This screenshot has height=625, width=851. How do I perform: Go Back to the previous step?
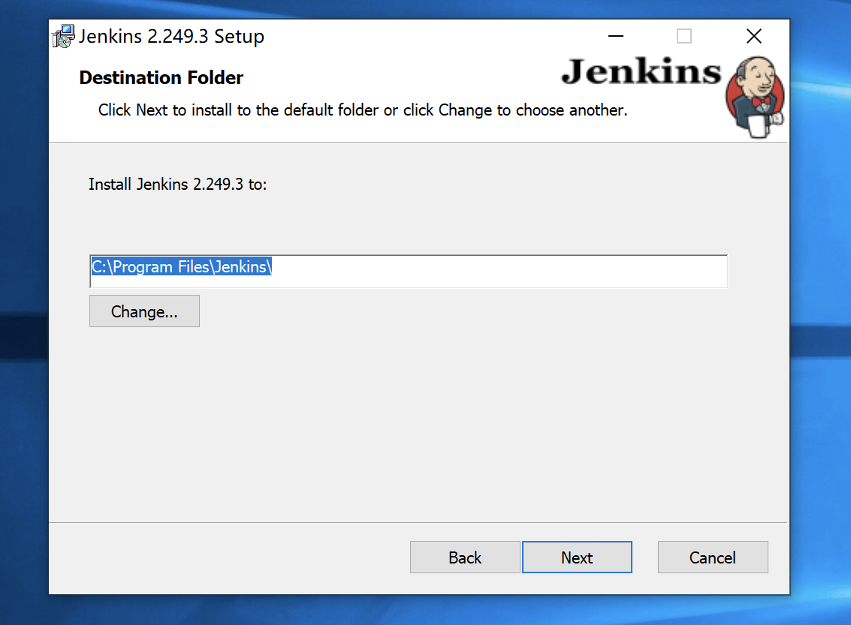465,557
